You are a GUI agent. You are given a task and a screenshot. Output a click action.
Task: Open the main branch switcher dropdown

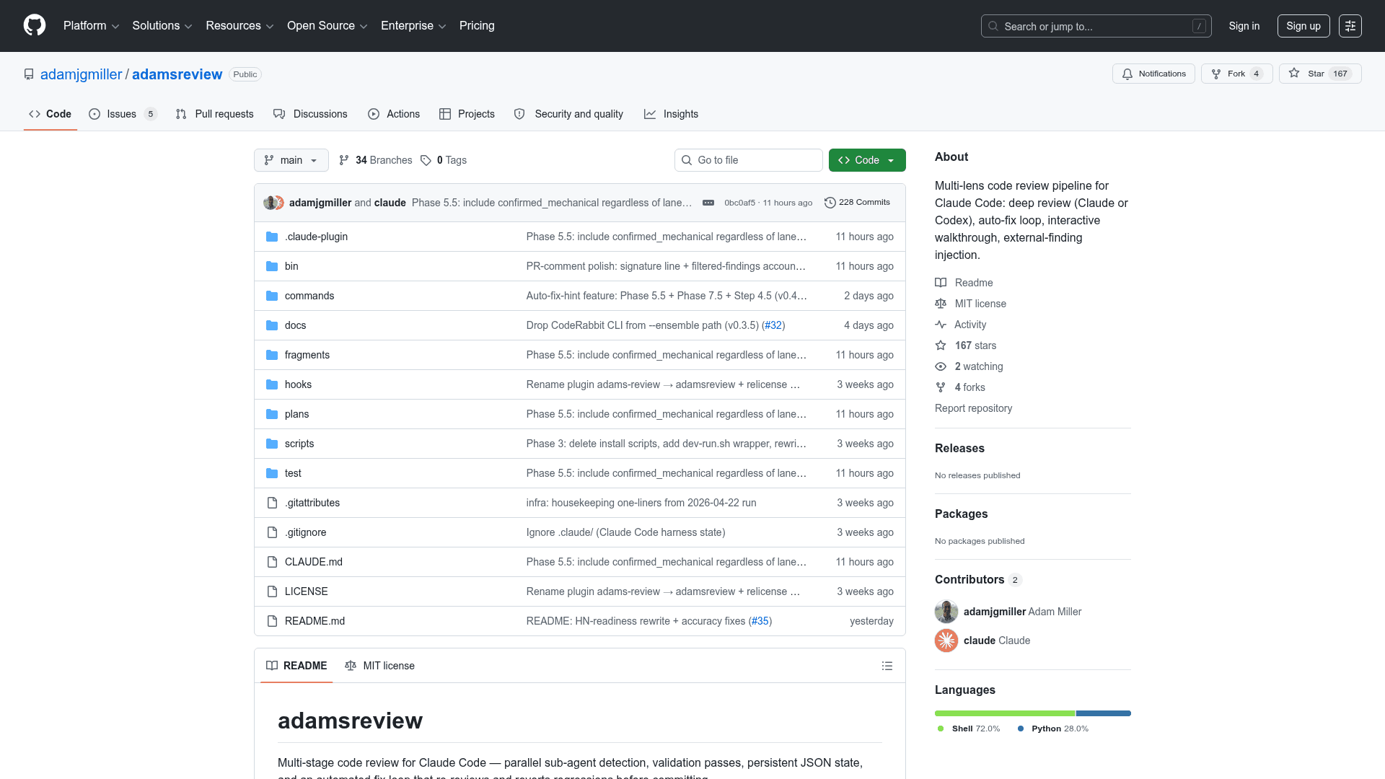coord(291,160)
